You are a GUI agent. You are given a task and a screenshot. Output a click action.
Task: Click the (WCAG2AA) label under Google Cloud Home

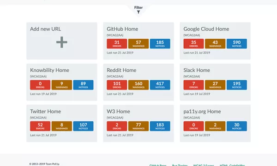click(192, 36)
